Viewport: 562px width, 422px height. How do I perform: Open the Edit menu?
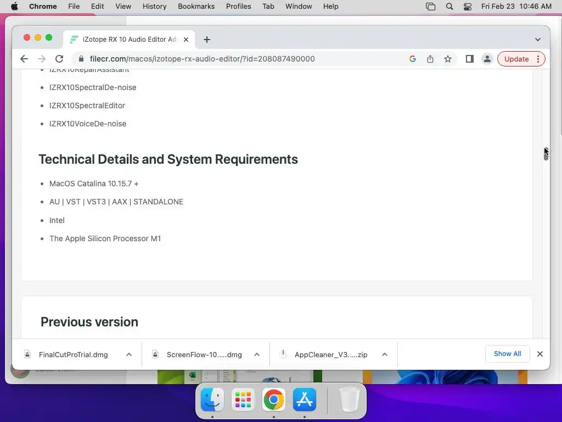(97, 7)
